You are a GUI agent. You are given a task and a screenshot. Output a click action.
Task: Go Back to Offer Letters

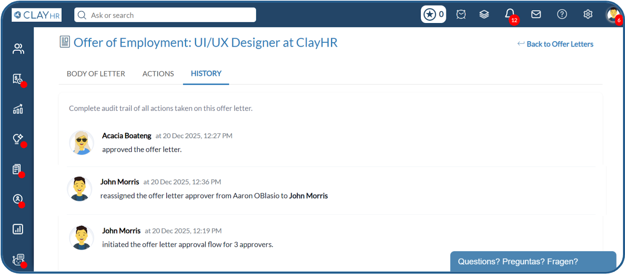pyautogui.click(x=555, y=44)
